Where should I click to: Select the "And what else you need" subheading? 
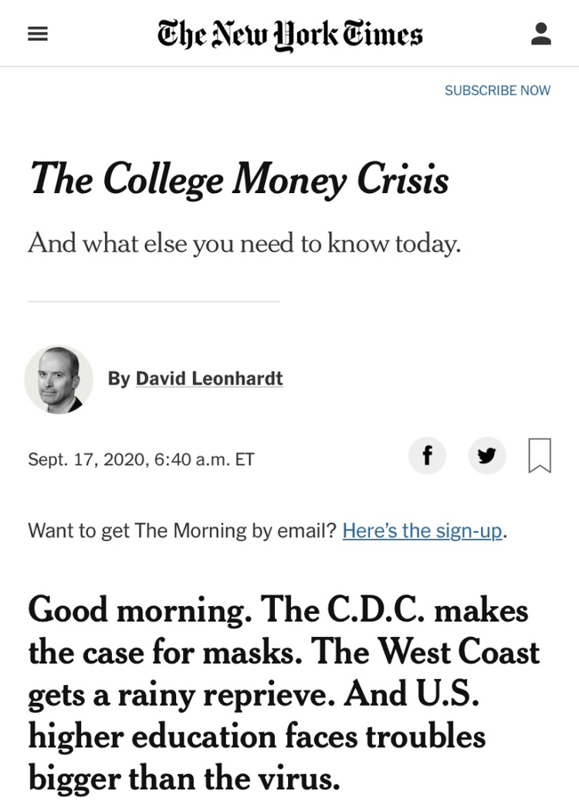[244, 243]
